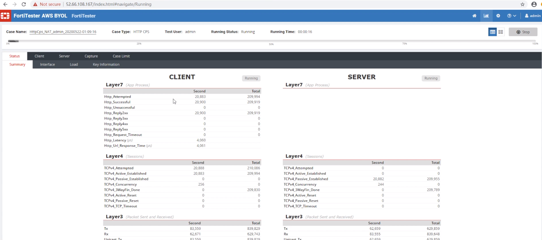Click the help question mark icon

point(508,16)
